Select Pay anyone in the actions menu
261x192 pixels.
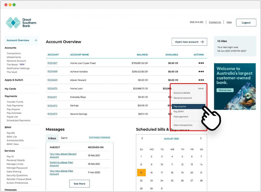188,106
